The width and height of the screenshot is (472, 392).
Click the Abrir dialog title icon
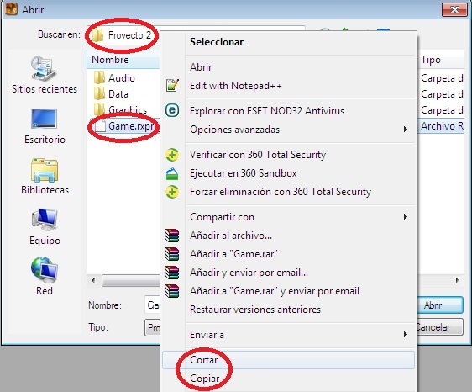11,9
